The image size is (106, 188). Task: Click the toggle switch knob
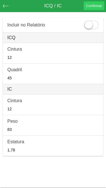point(88,25)
